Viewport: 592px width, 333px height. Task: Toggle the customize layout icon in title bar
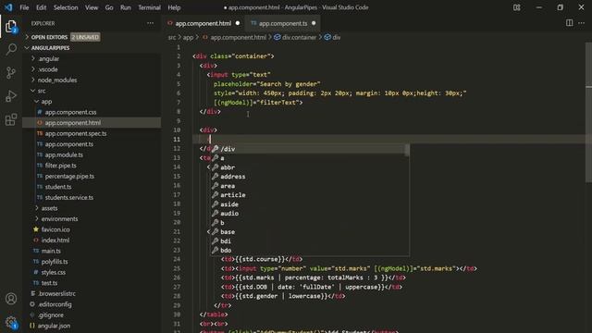click(x=516, y=7)
